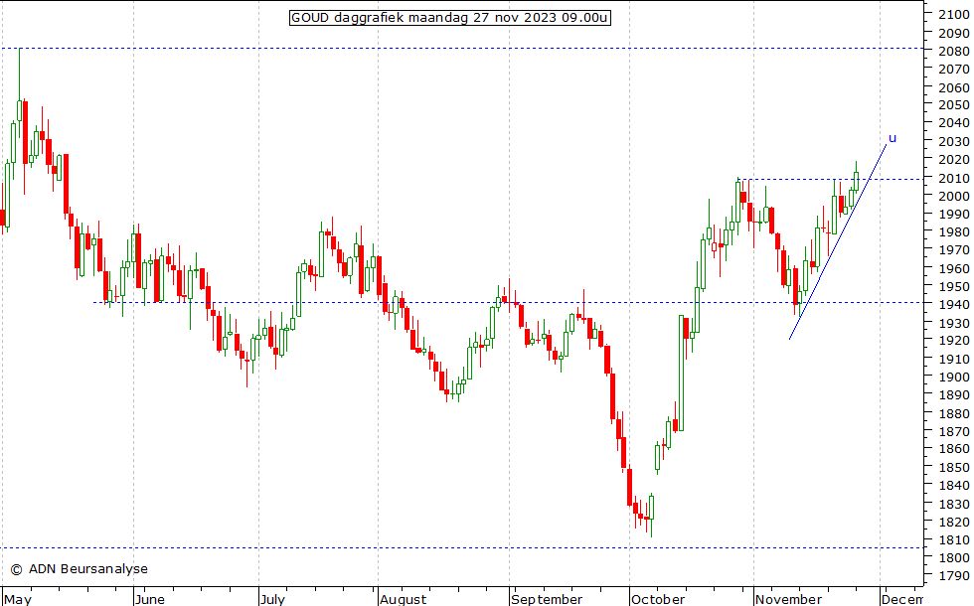The width and height of the screenshot is (974, 606).
Task: Select the October label on time axis
Action: 658,599
